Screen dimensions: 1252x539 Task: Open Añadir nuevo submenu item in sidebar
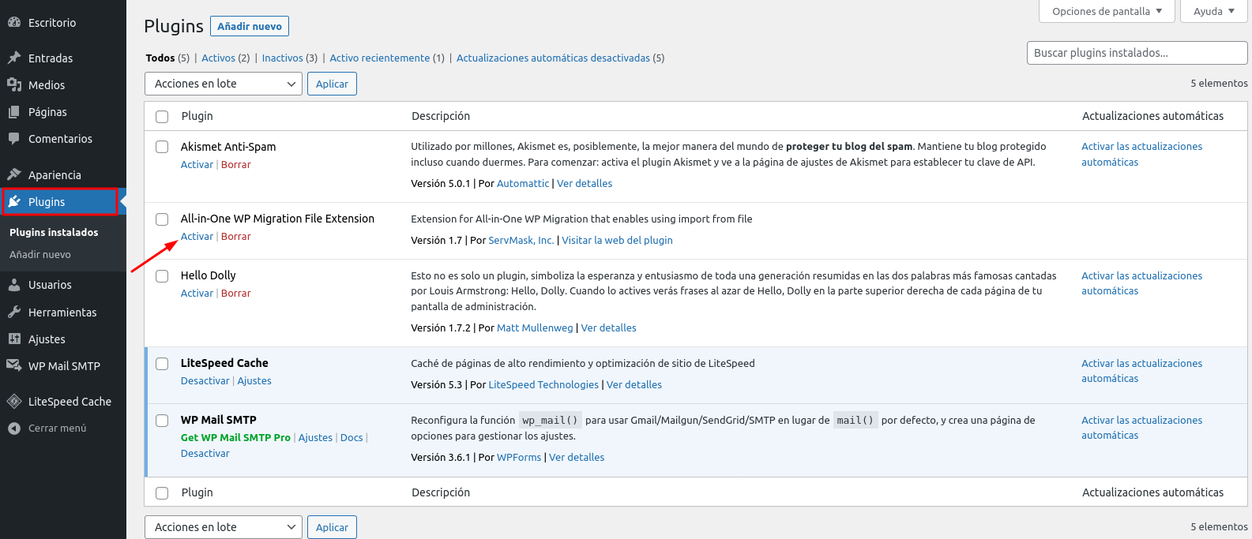40,255
